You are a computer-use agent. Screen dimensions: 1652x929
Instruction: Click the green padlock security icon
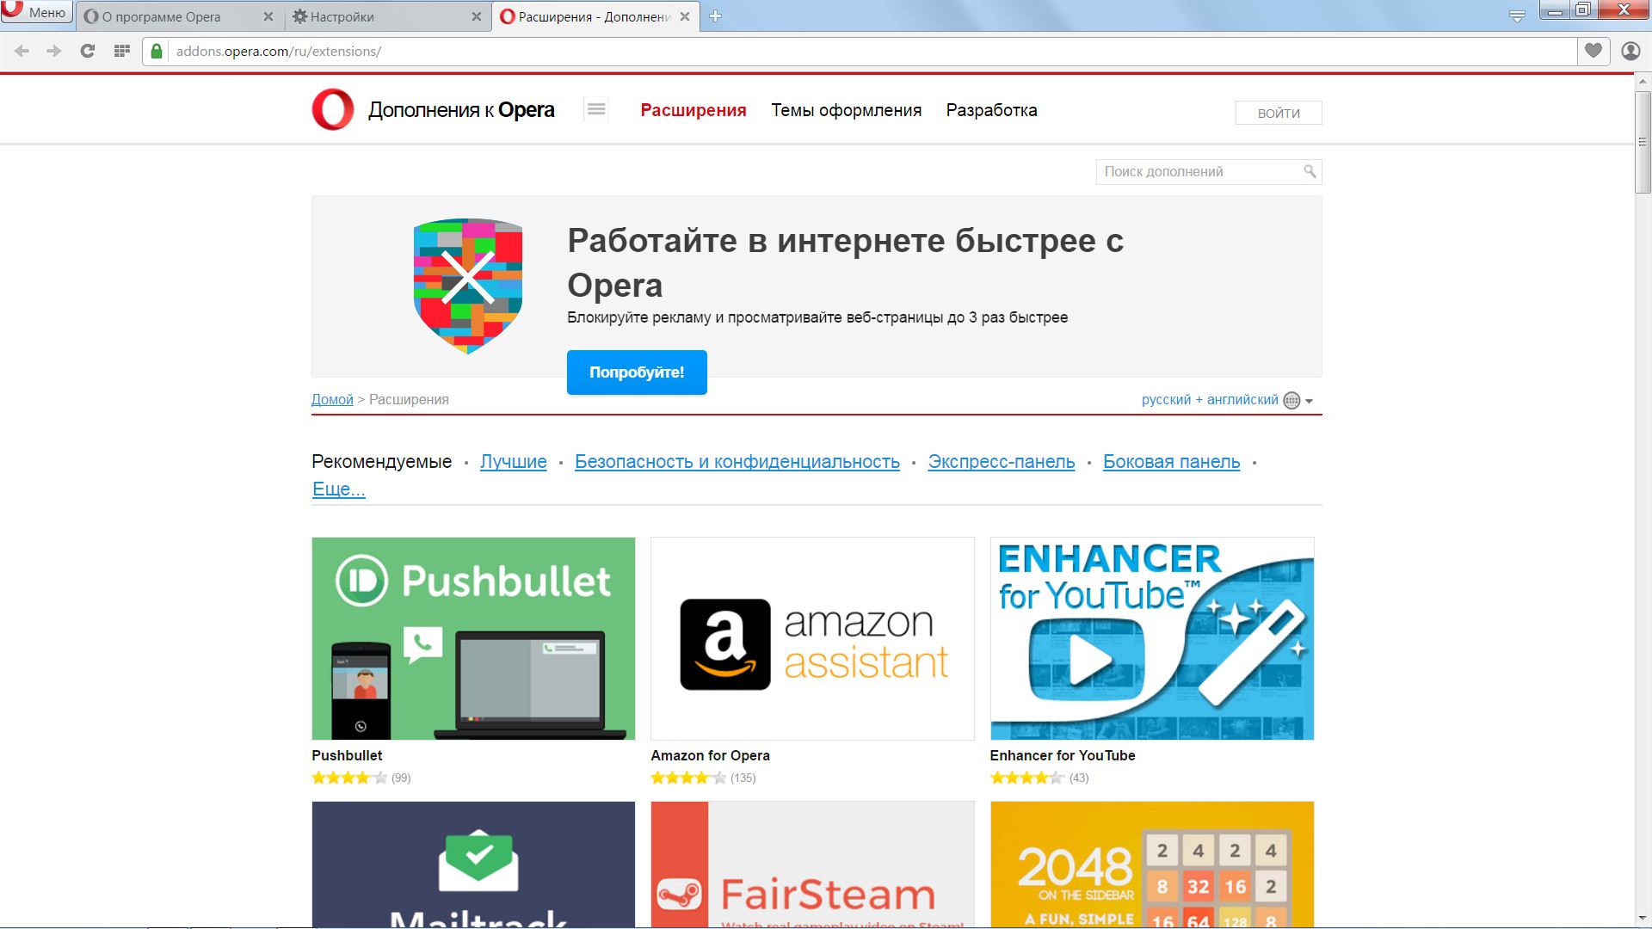157,52
